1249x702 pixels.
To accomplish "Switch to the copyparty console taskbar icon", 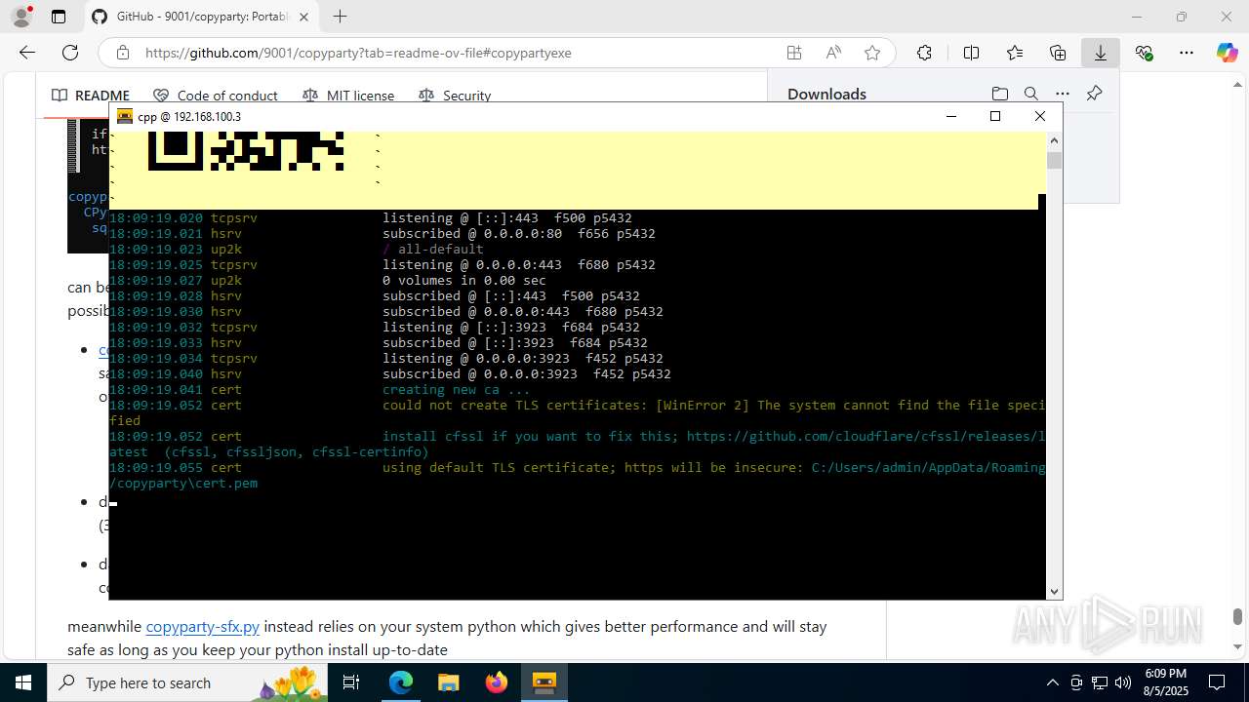I will [544, 682].
